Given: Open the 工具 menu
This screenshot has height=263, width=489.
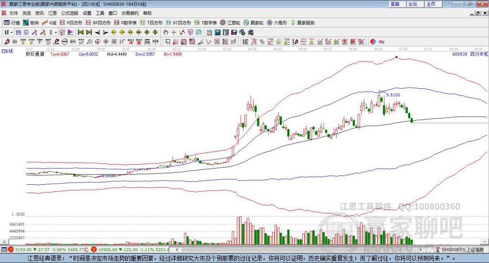Looking at the screenshot, I should click(100, 13).
